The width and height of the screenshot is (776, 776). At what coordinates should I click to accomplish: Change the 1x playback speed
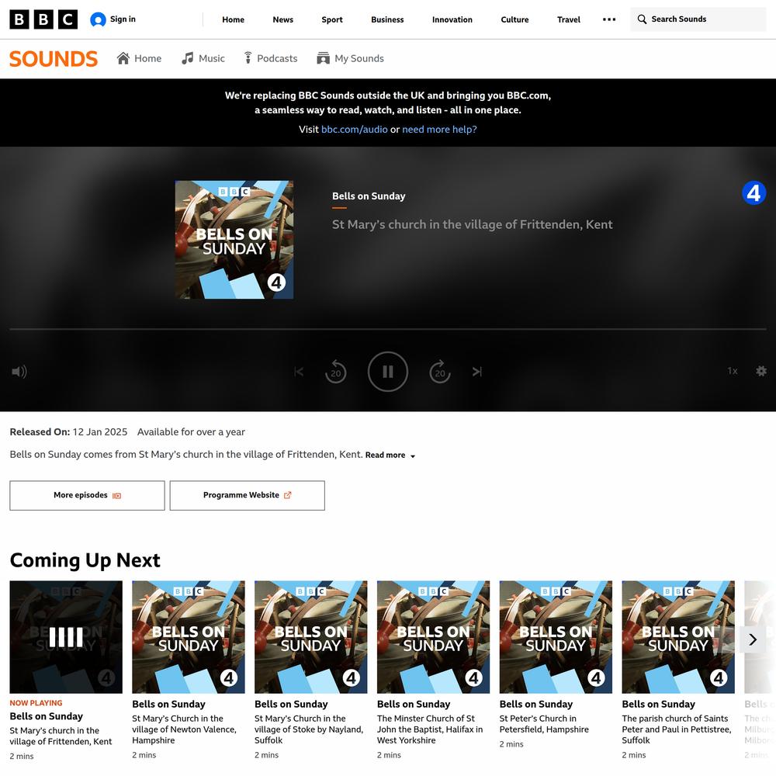click(x=733, y=371)
